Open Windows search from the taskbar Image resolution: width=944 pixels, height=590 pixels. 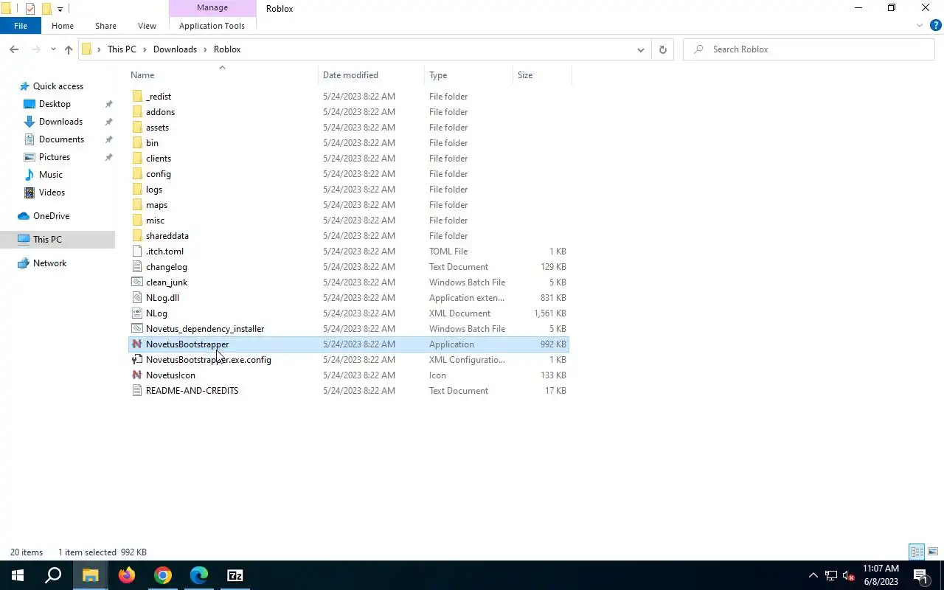pyautogui.click(x=54, y=575)
